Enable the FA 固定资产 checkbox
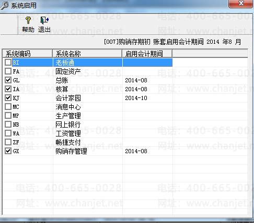 click(x=8, y=71)
